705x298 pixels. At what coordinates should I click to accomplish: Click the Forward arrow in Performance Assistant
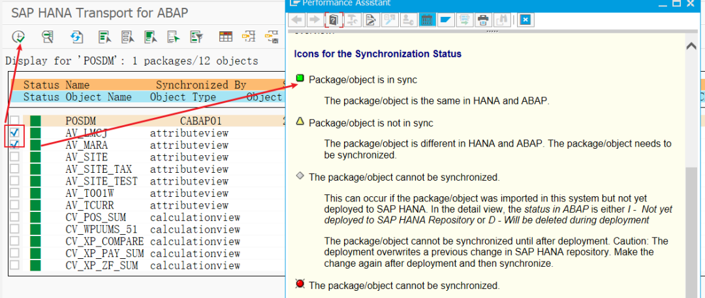pos(315,20)
